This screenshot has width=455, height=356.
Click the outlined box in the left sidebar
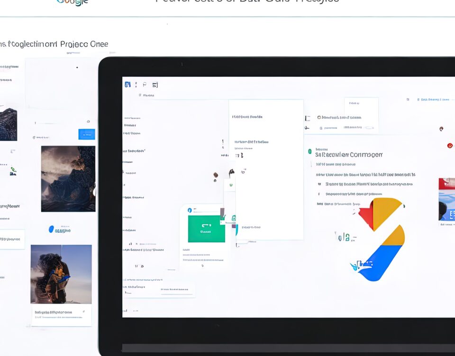click(12, 239)
